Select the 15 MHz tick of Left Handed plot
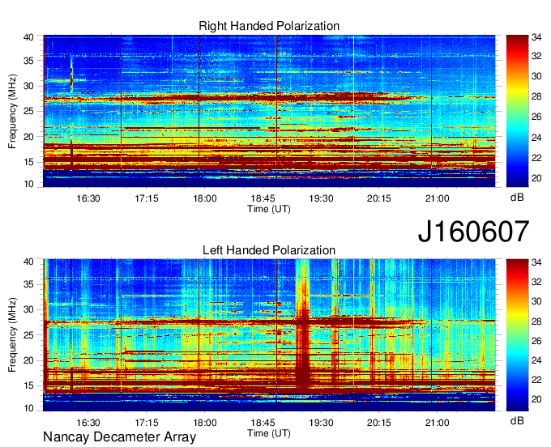 pyautogui.click(x=29, y=386)
